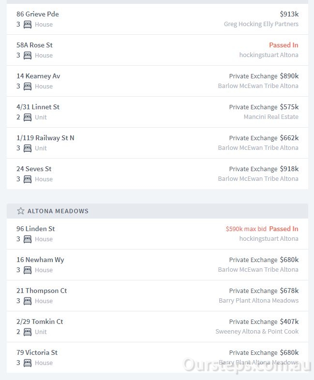Viewport: 314px width, 380px height.
Task: Click bed icon for 96 Linden St
Action: coord(28,239)
